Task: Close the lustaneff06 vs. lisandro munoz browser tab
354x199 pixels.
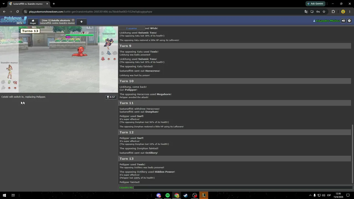Action: tap(47, 4)
